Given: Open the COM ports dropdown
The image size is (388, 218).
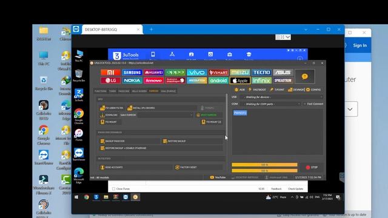Looking at the screenshot, I should [270, 104].
